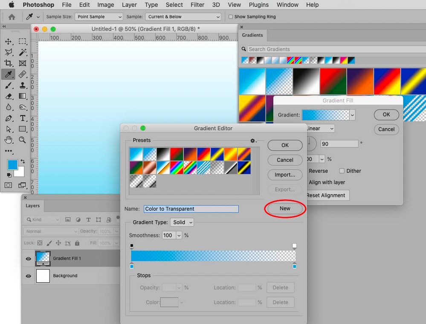Open the Linear gradient style dropdown
426x324 pixels.
[x=320, y=128]
